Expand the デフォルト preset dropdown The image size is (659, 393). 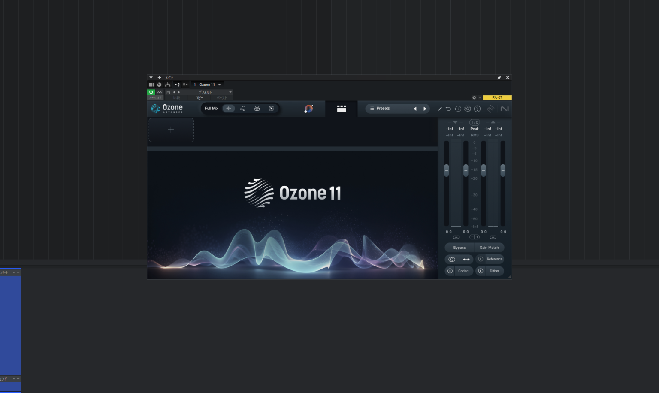pos(230,92)
